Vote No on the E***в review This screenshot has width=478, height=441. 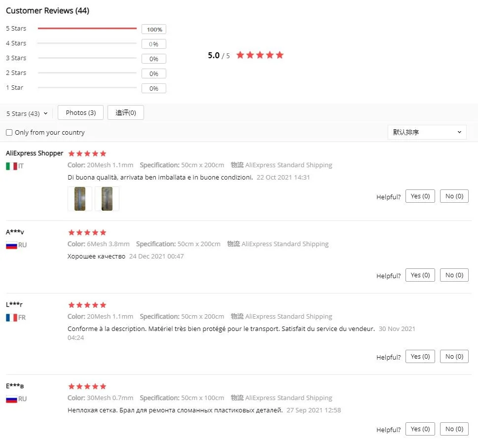[x=454, y=429]
